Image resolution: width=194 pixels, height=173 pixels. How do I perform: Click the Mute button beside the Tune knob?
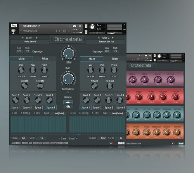pyautogui.click(x=86, y=32)
